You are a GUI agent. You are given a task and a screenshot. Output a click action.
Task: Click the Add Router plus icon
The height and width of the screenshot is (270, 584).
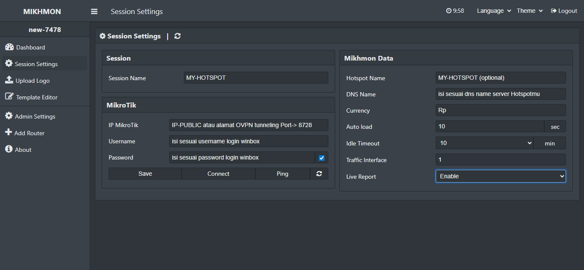9,133
